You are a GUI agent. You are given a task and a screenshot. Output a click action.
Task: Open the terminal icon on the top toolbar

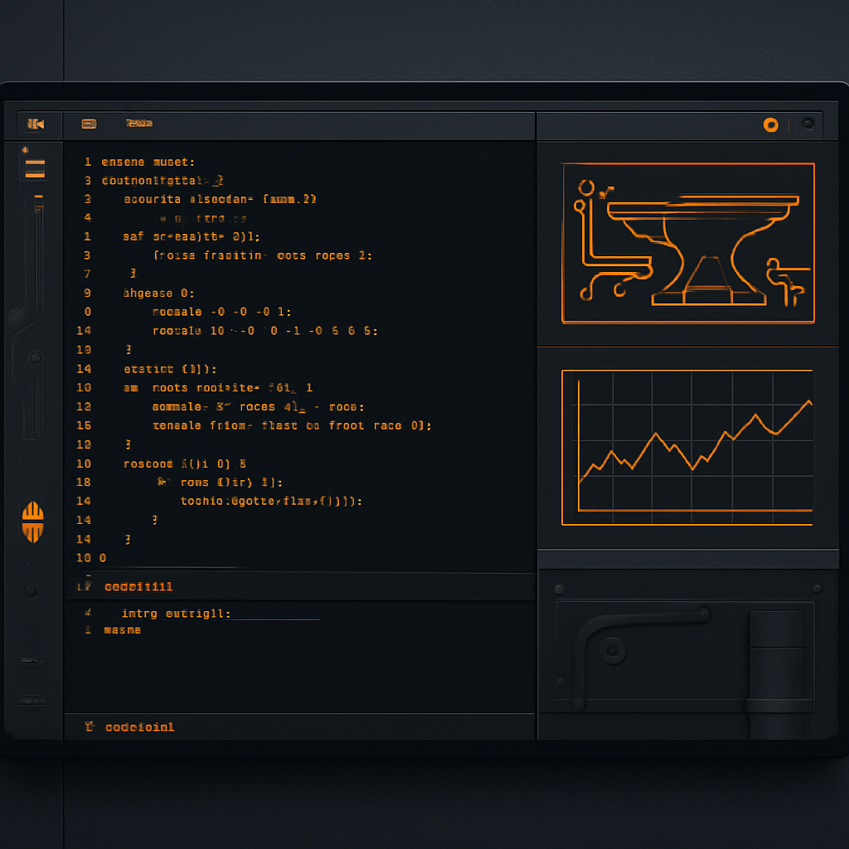tap(89, 124)
